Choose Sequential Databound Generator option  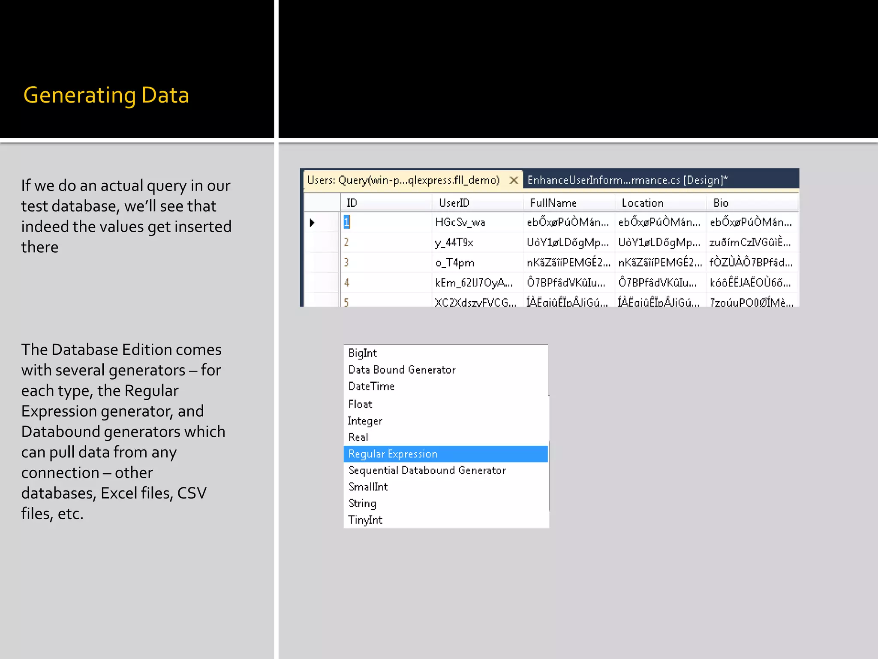[446, 471]
